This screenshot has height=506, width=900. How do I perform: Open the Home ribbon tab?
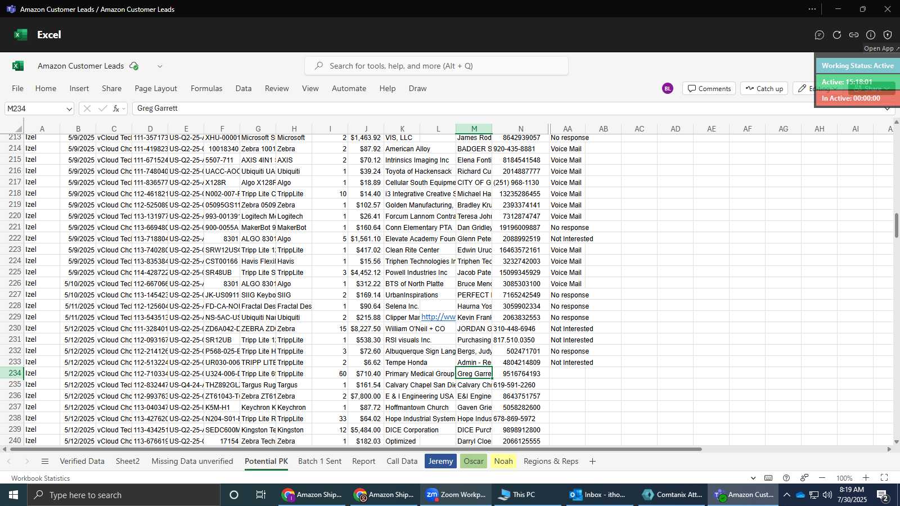[x=46, y=88]
